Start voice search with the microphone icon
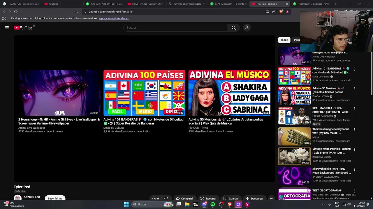 [247, 28]
